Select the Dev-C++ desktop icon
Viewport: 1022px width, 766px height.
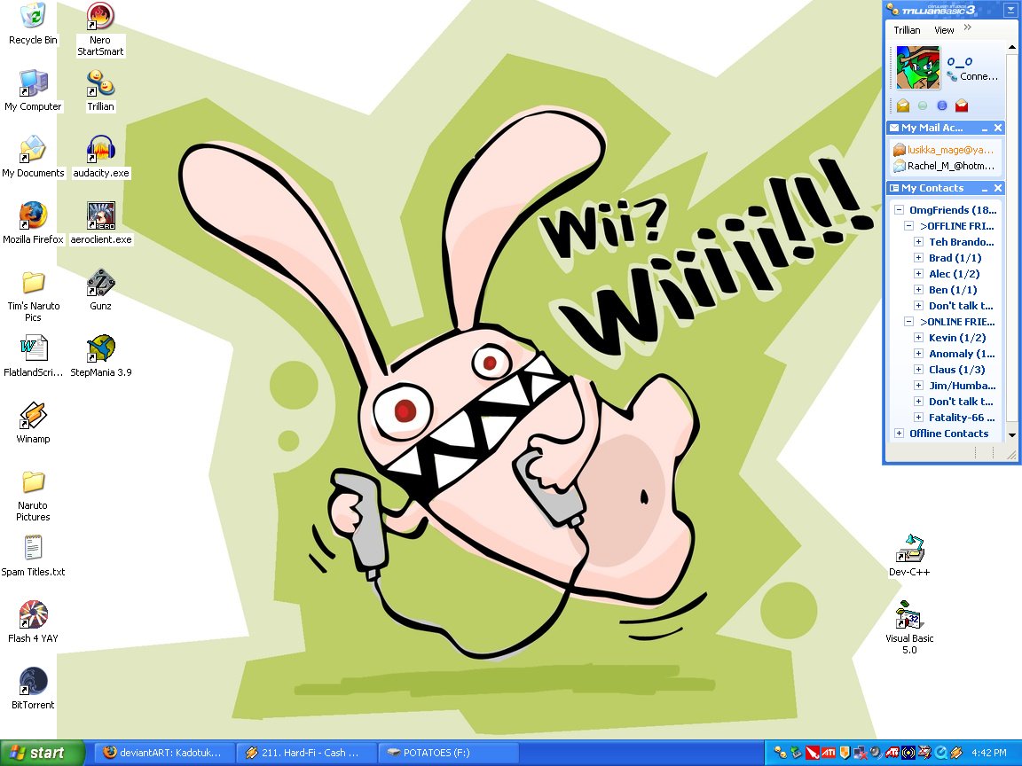tap(909, 550)
